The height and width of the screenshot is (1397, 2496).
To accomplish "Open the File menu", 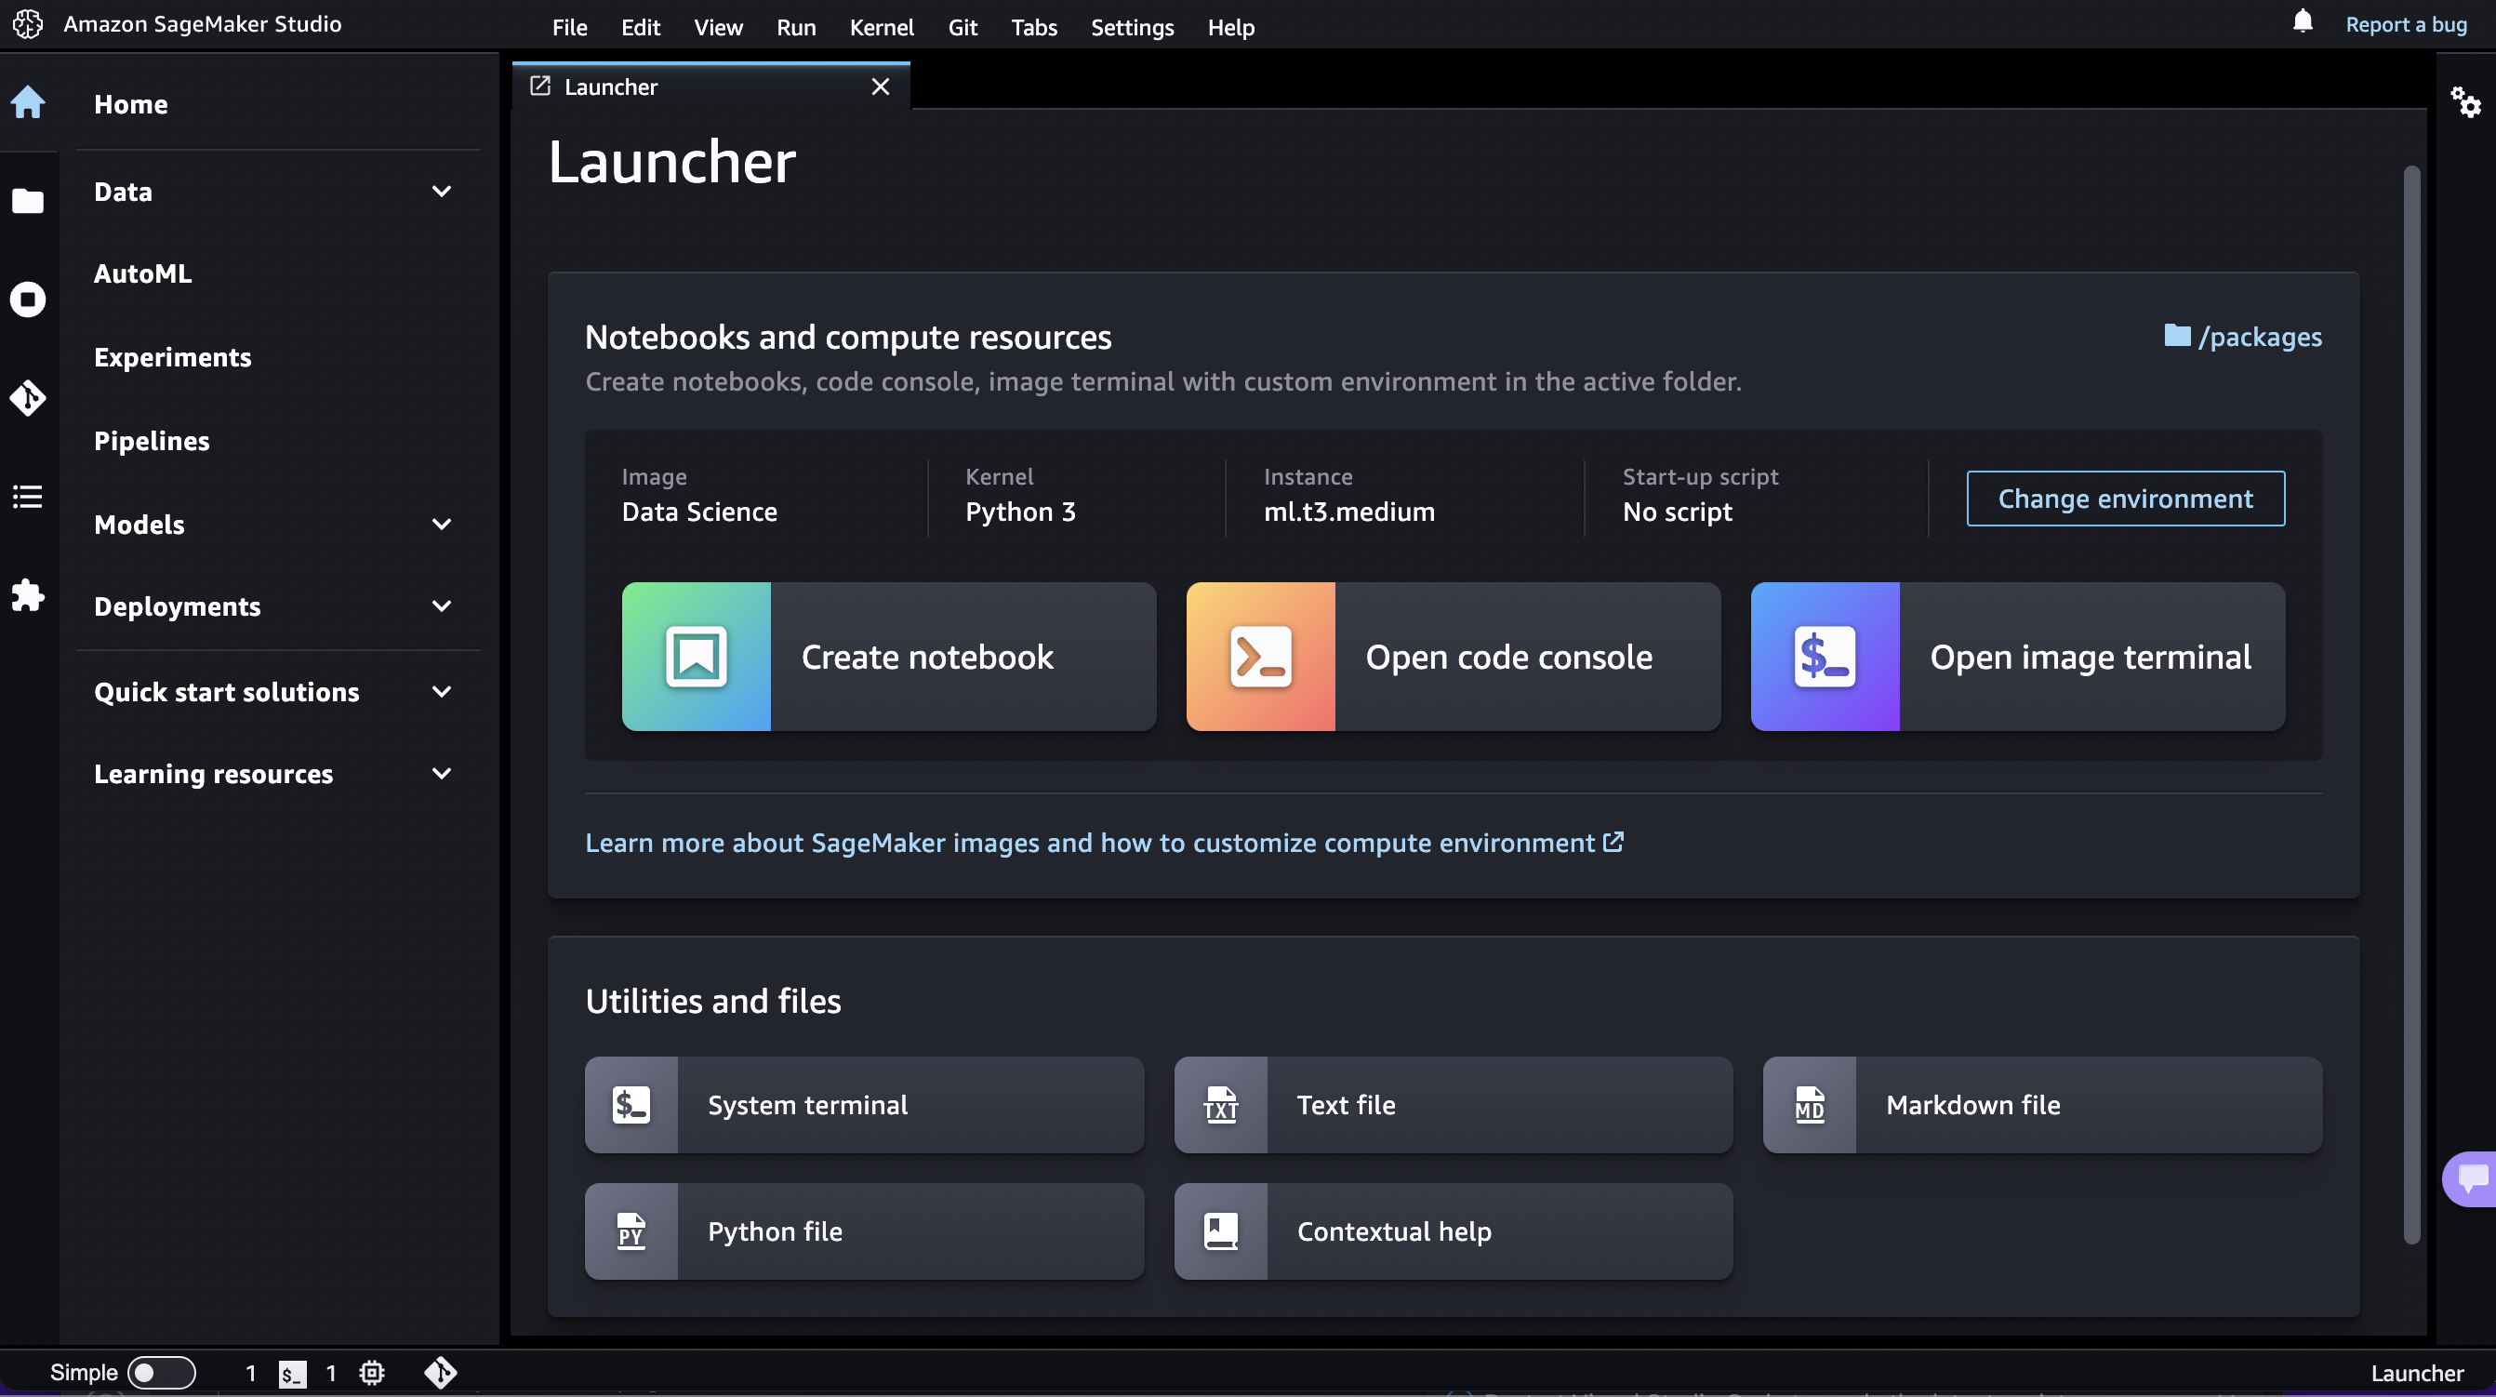I will [x=569, y=26].
